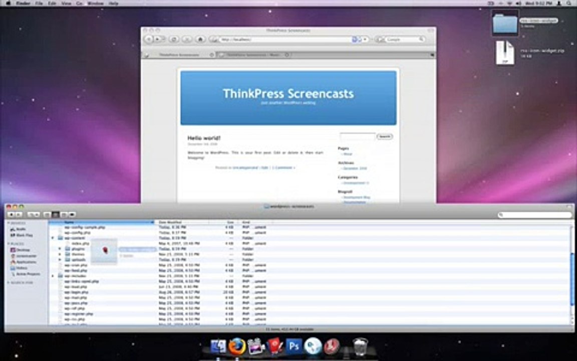Open the list-all-tabs dropdown in Firefox
The width and height of the screenshot is (577, 361).
coord(432,55)
